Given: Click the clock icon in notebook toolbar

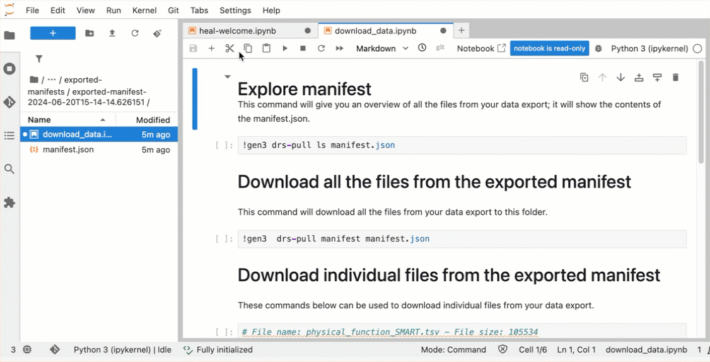Looking at the screenshot, I should pyautogui.click(x=422, y=48).
